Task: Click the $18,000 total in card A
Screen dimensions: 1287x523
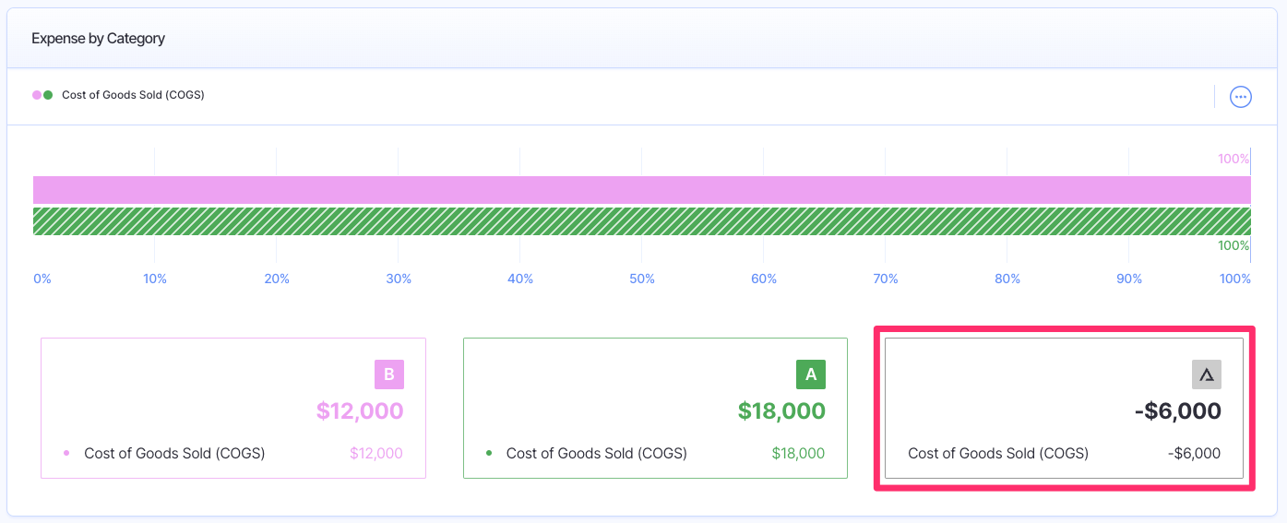Action: coord(781,410)
